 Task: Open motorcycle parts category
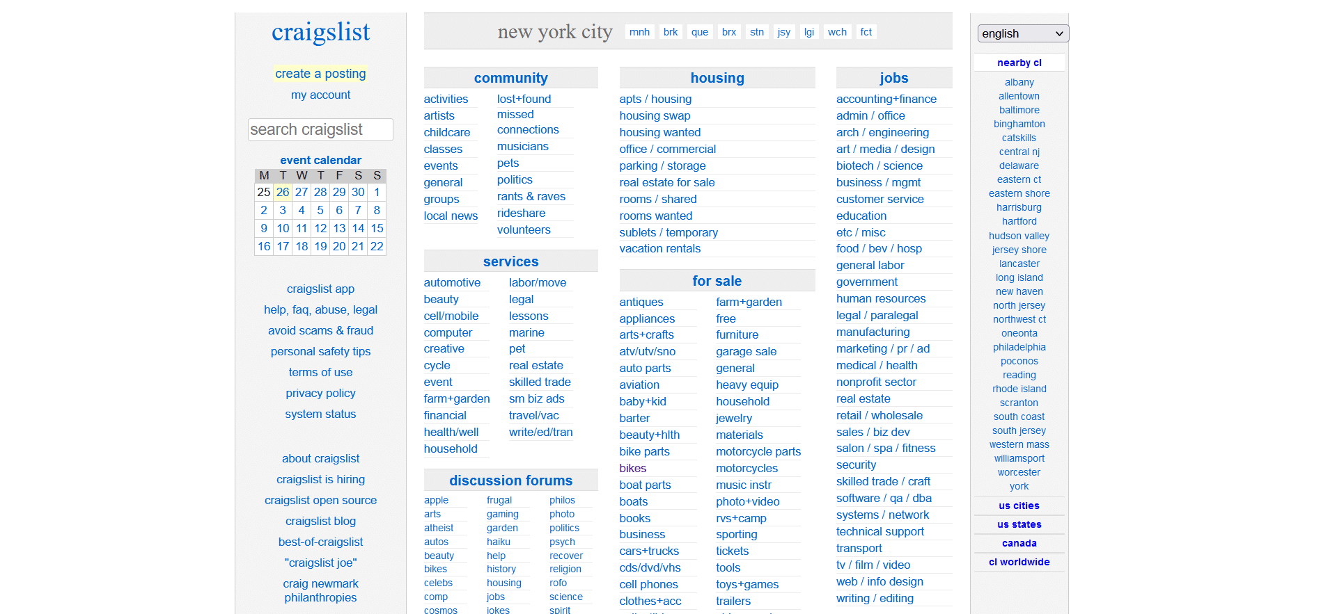tap(758, 451)
